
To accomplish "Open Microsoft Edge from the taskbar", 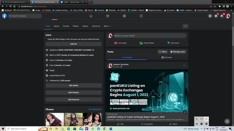I will 69,128.
